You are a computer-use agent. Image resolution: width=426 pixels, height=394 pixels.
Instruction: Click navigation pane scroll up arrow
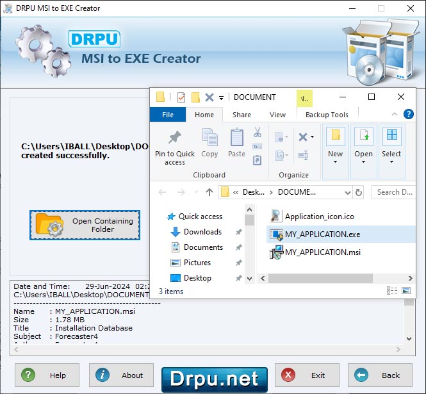[249, 209]
